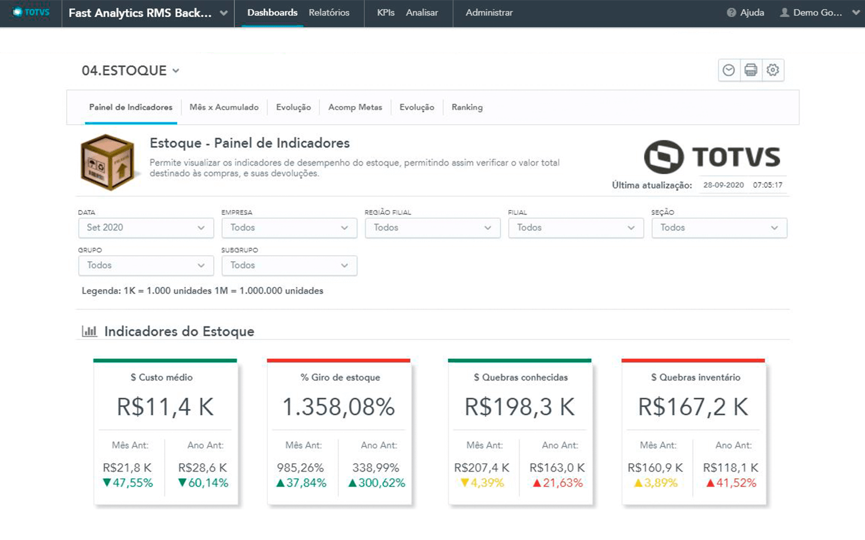Click the TOTVS logo in top bar
The image size is (865, 540).
31,13
